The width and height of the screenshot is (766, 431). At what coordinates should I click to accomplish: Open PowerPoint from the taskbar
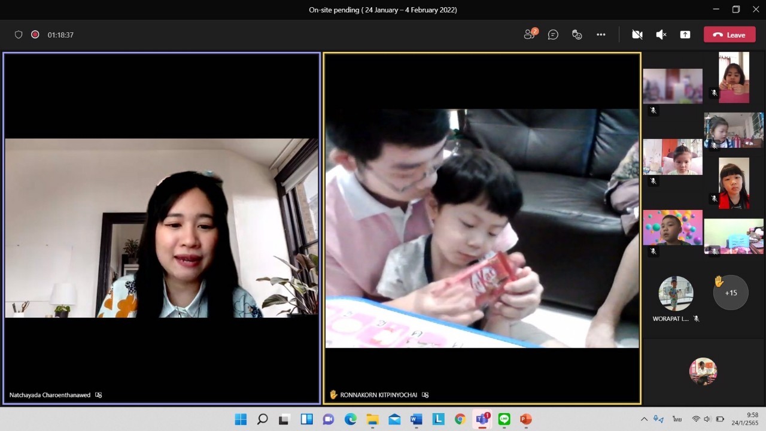[525, 419]
